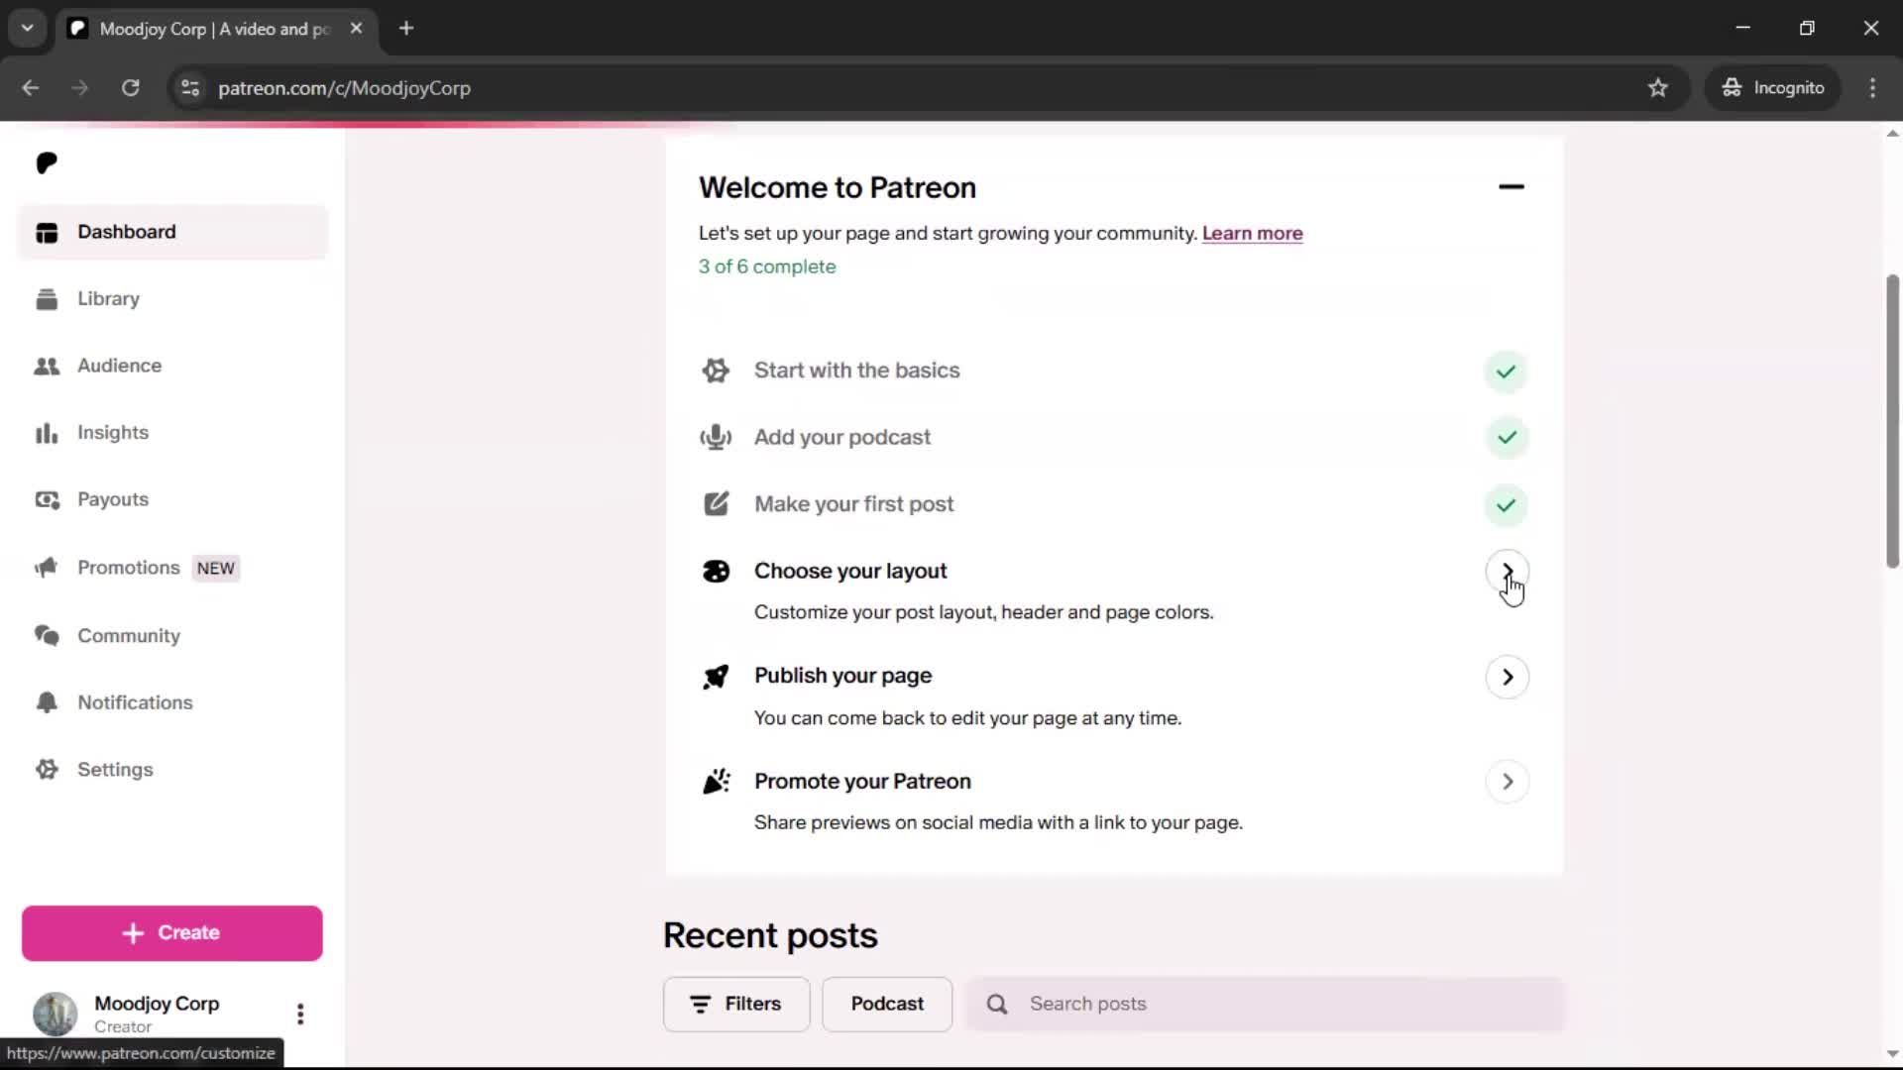
Task: Click the Start with the basics gear icon
Action: (716, 371)
